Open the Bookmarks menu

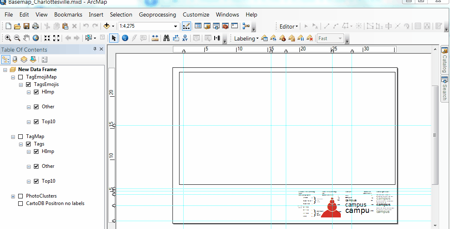pyautogui.click(x=68, y=14)
